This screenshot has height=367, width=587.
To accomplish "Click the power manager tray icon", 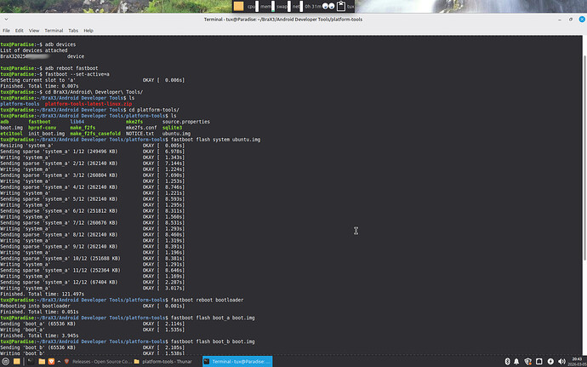I will click(550, 361).
